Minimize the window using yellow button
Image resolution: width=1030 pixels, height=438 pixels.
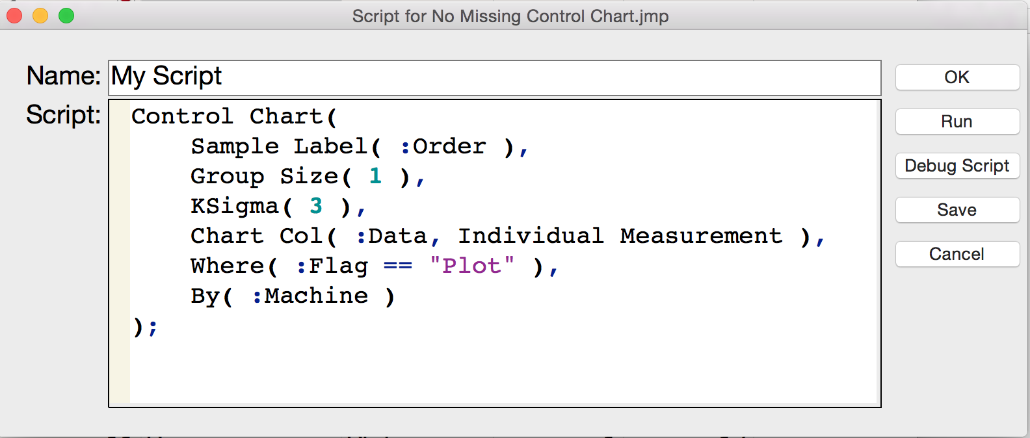[x=40, y=16]
